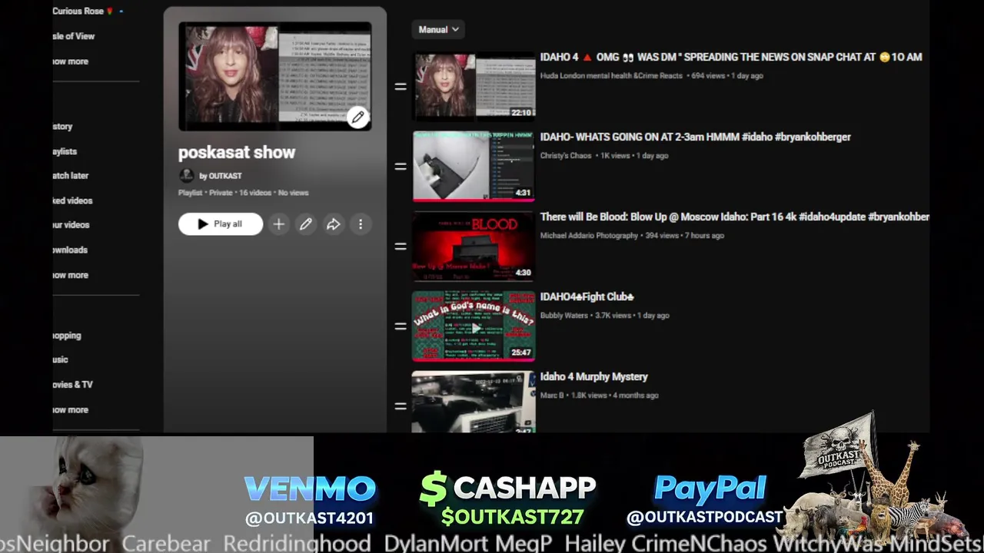Click the poskasat show playlist title
Viewport: 984px width, 553px height.
pyautogui.click(x=237, y=152)
